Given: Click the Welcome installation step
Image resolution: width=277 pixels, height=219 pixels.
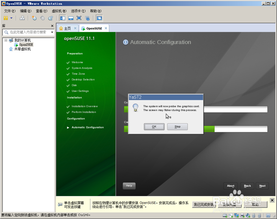Looking at the screenshot, I should [77, 62].
